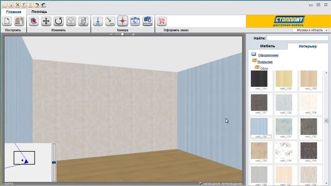The image size is (331, 186).
Task: Create a new blank project icon
Action: pyautogui.click(x=7, y=21)
